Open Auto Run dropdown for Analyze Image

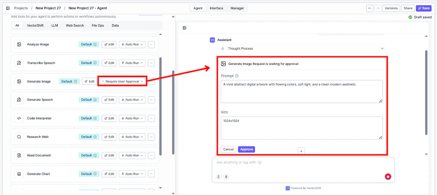(132, 45)
